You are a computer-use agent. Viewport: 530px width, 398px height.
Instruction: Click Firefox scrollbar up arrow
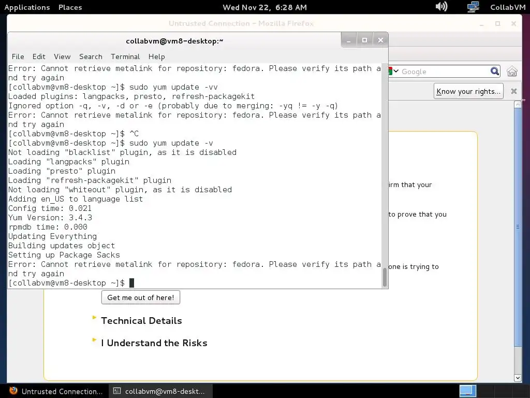pos(518,105)
